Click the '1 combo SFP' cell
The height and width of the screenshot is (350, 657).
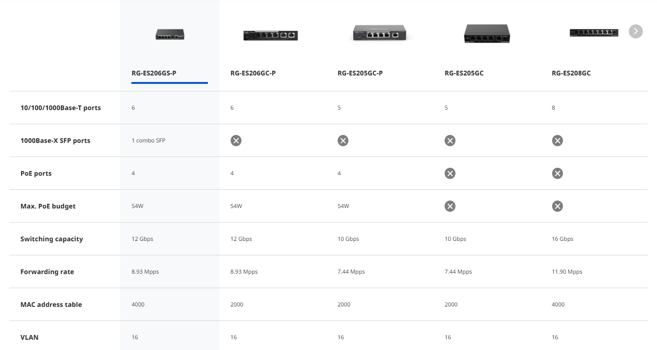(x=148, y=141)
